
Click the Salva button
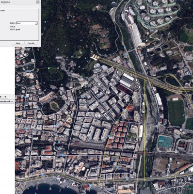tap(18, 43)
